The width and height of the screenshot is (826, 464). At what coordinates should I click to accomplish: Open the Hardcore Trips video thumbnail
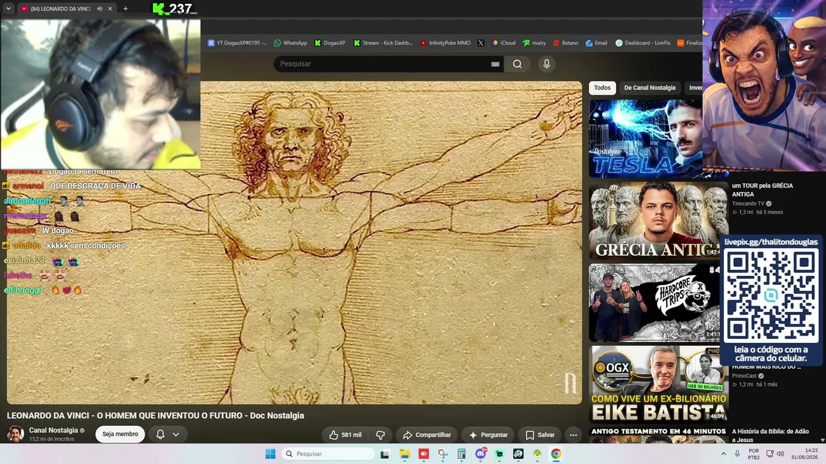[654, 302]
